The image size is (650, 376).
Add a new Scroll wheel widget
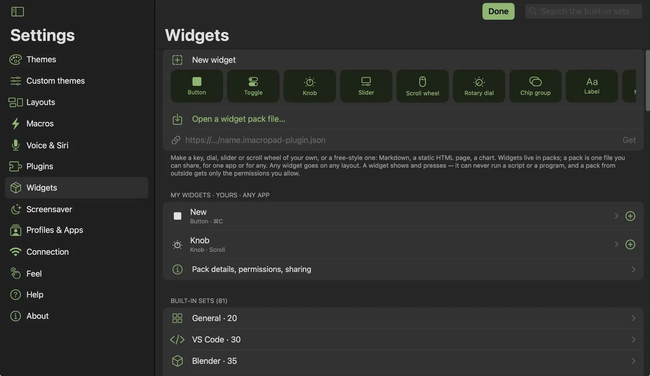click(422, 86)
